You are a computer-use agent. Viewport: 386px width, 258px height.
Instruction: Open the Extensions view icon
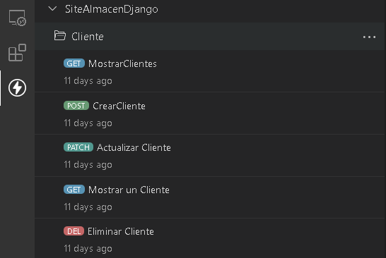[x=17, y=53]
